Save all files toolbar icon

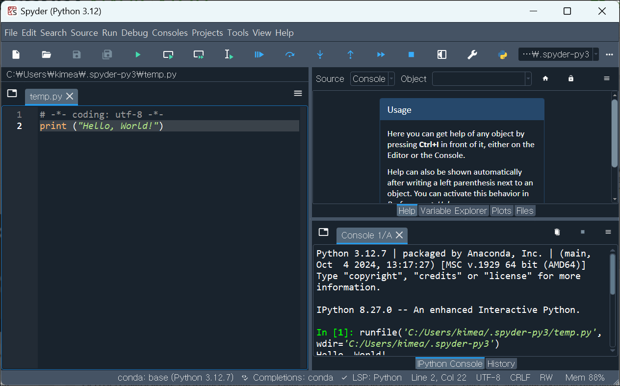107,54
